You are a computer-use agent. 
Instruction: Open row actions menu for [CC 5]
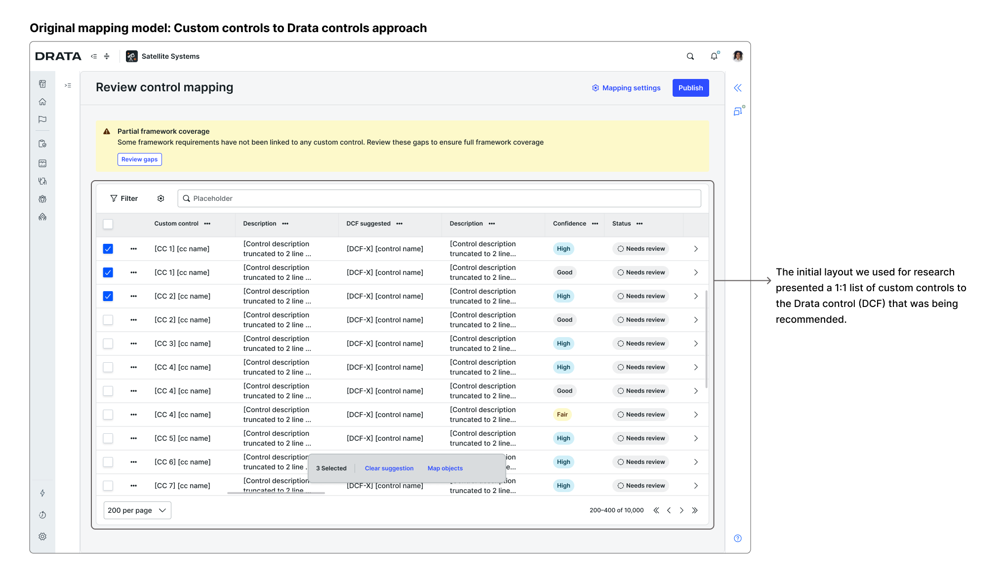[x=133, y=438]
